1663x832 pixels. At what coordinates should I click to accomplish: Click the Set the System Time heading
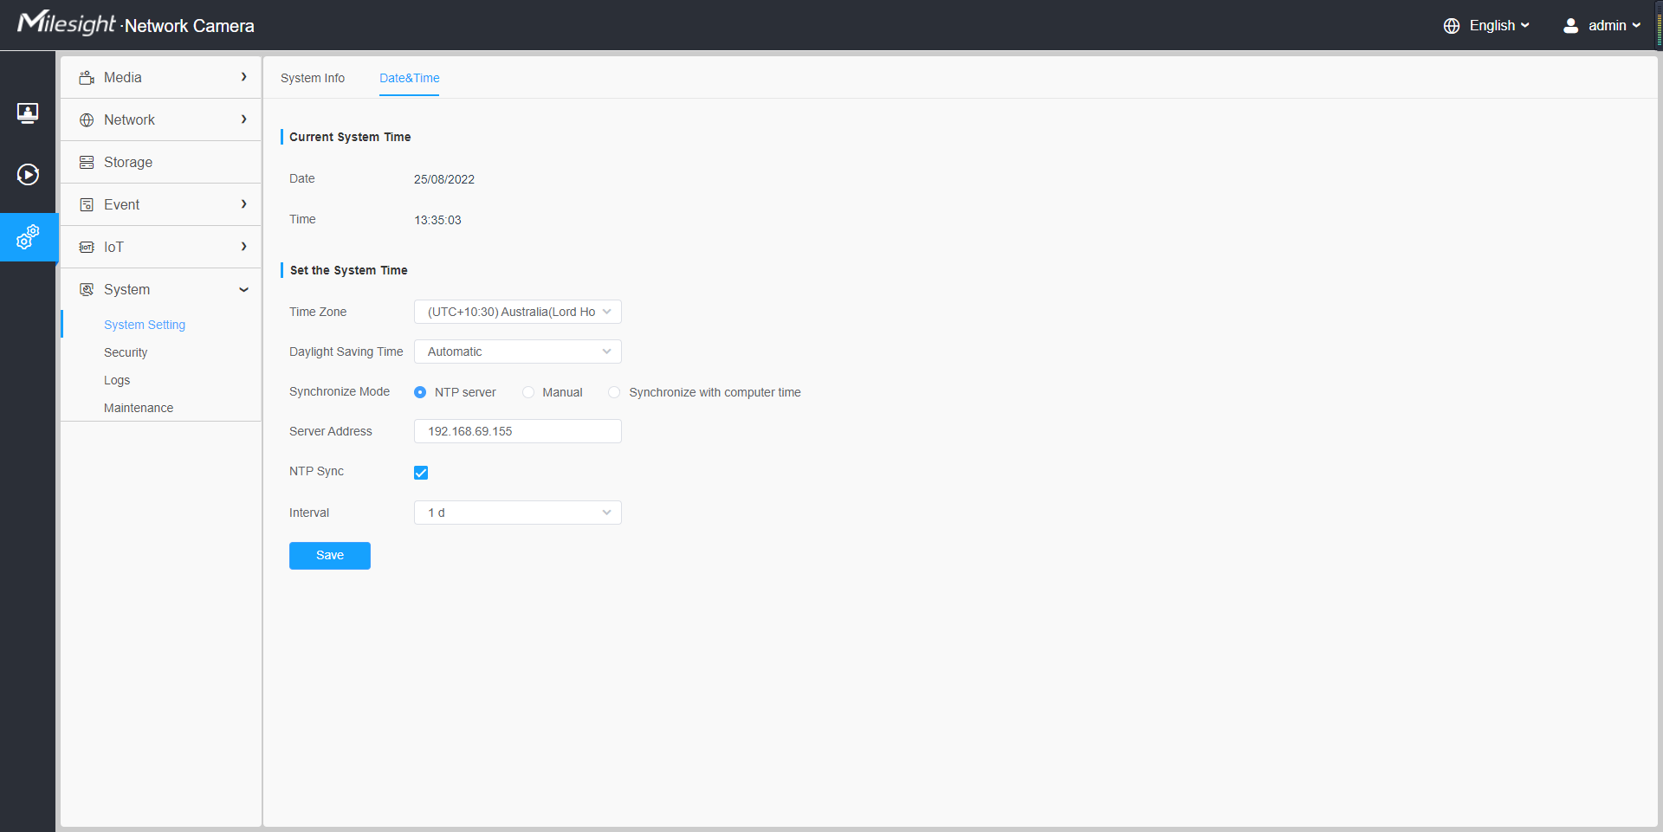pos(349,270)
